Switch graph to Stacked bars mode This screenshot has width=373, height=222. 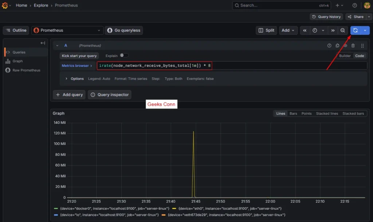click(x=353, y=113)
